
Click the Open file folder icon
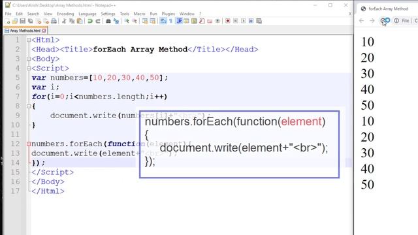[x=15, y=21]
